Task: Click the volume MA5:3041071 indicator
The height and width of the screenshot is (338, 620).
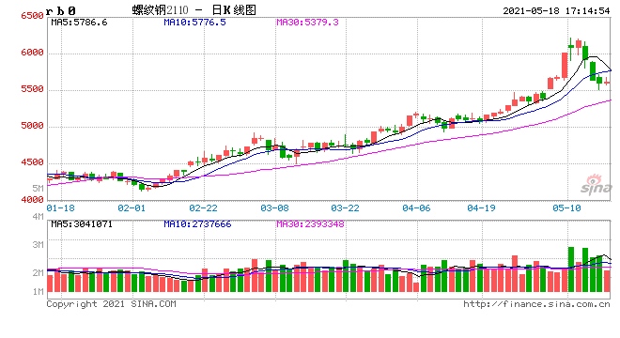Action: click(82, 224)
